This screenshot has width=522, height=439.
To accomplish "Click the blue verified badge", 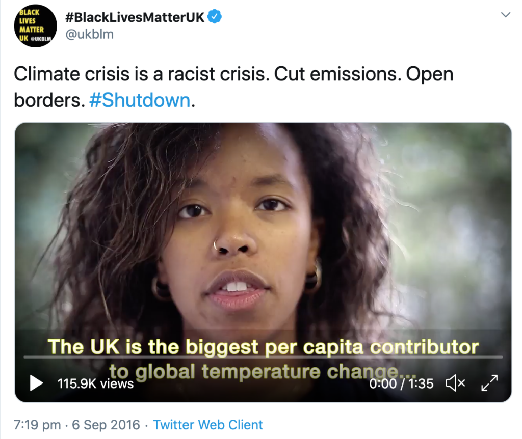I will click(216, 17).
